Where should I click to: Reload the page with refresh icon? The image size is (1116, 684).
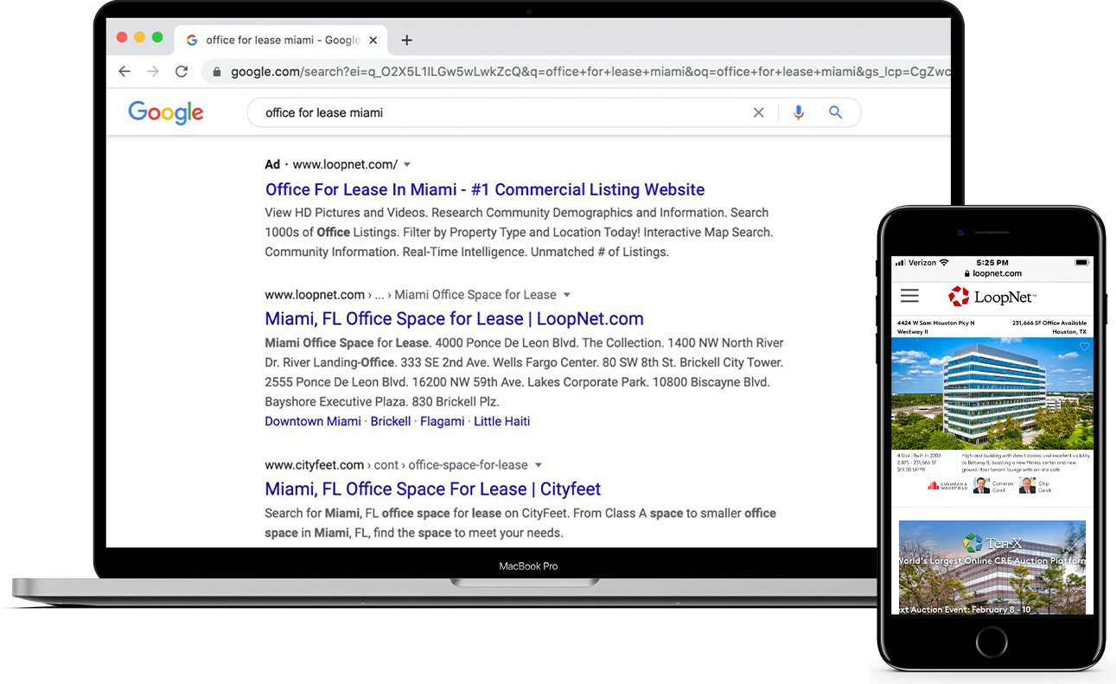click(x=182, y=72)
